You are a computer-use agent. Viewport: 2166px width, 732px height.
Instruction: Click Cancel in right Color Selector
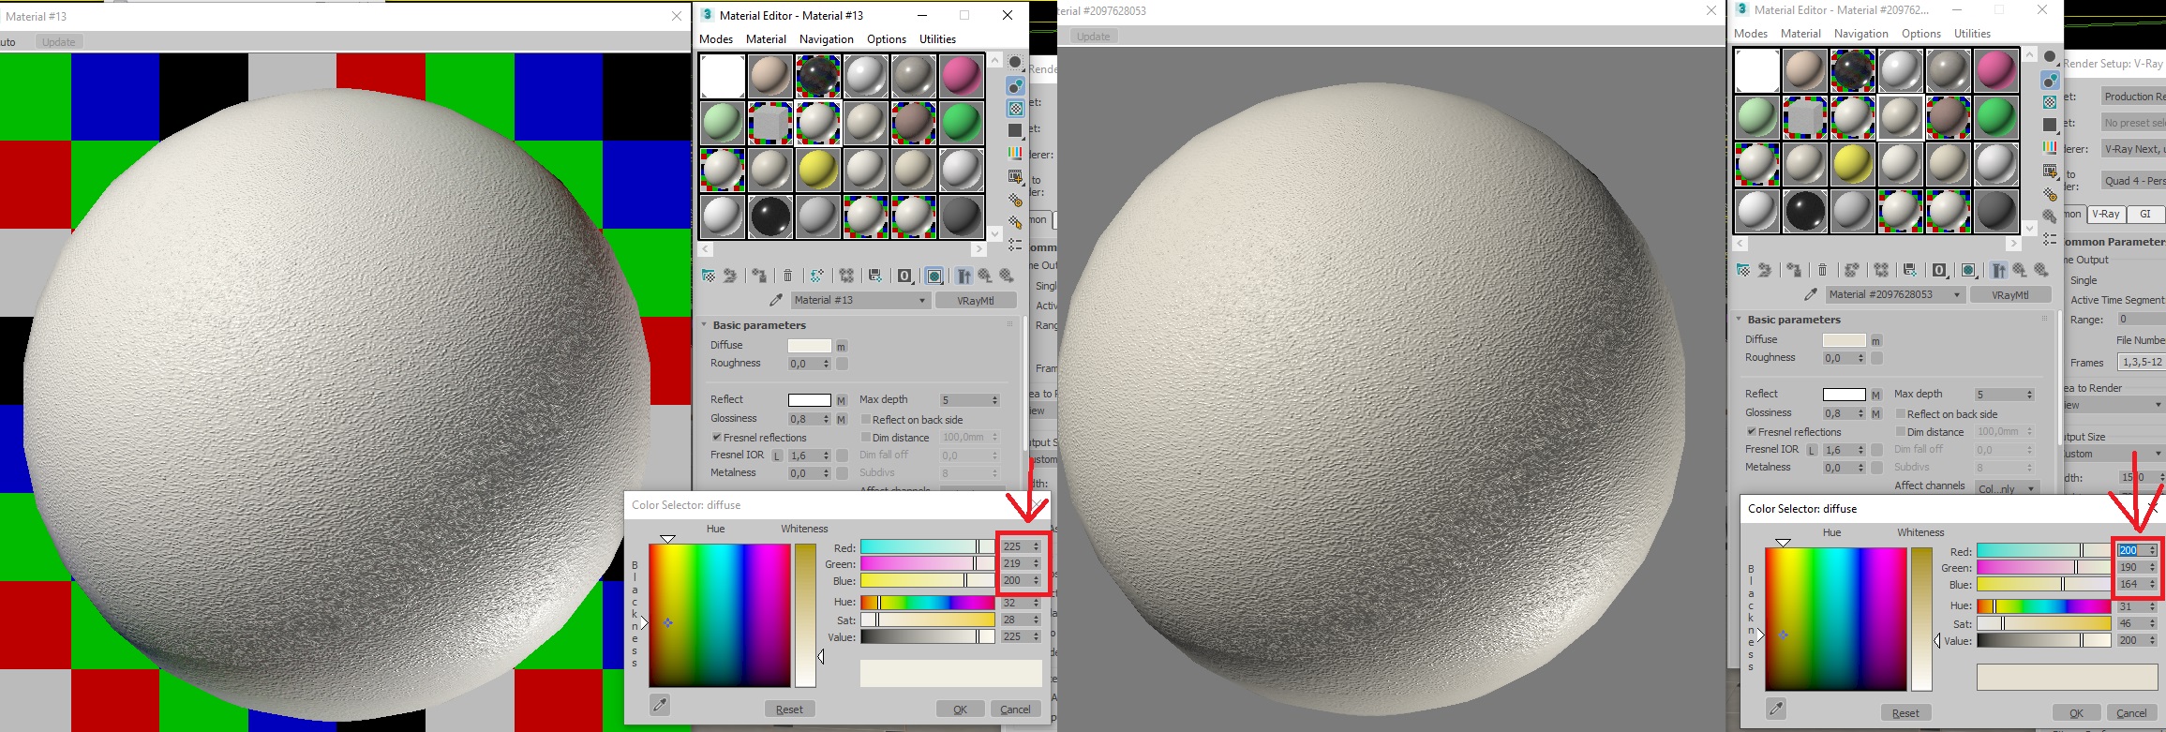point(2131,713)
